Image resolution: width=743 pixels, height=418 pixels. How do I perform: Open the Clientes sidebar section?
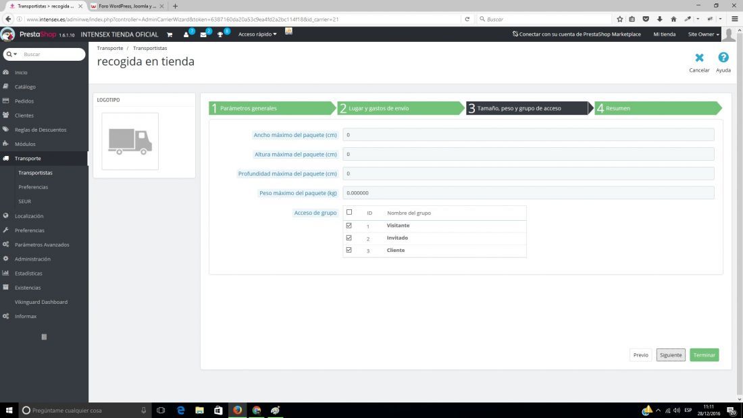[24, 115]
